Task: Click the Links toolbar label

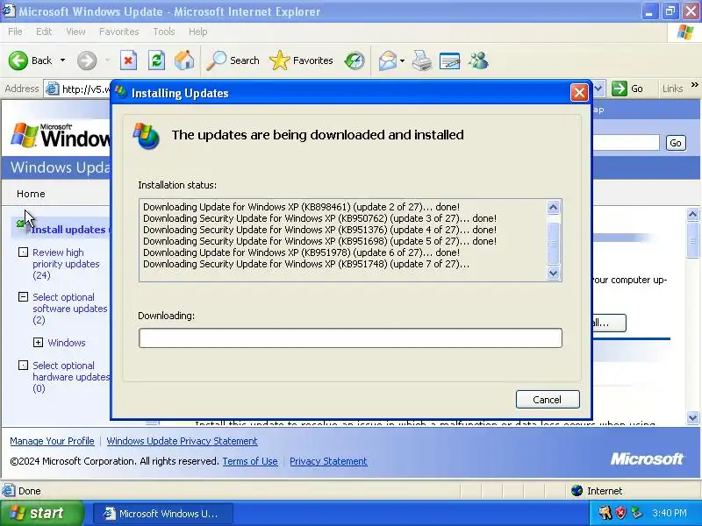Action: tap(672, 89)
